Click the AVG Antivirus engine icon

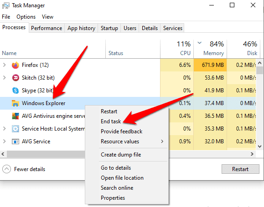[16, 116]
